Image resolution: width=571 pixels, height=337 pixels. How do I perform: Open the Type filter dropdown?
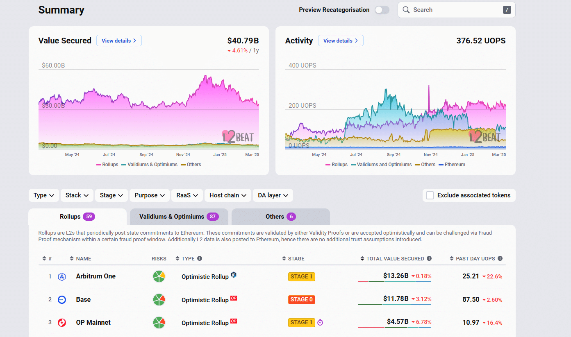click(44, 195)
